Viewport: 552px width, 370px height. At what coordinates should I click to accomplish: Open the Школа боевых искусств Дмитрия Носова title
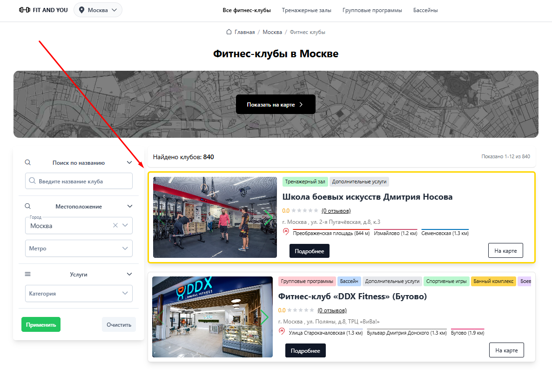pos(367,197)
